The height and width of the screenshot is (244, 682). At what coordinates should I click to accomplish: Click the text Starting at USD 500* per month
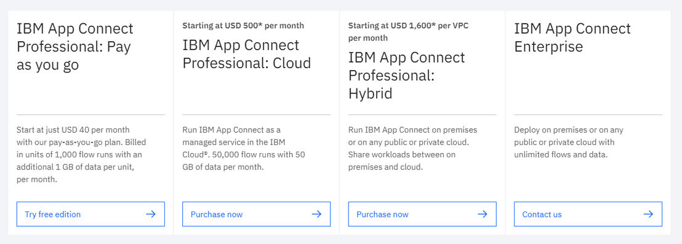[x=243, y=26]
